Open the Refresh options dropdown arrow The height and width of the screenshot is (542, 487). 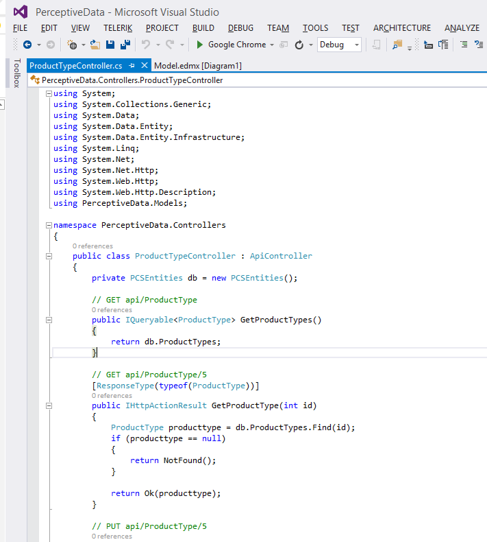(x=311, y=45)
